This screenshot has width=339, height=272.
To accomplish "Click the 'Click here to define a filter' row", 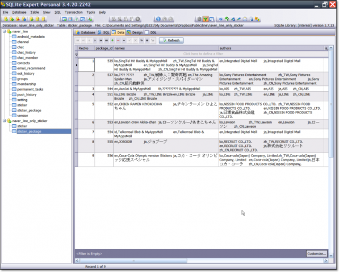I will [x=203, y=54].
